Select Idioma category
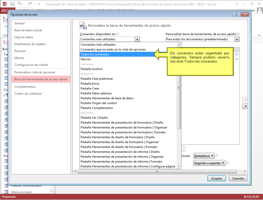Image resolution: width=263 pixels, height=200 pixels. pos(41,58)
